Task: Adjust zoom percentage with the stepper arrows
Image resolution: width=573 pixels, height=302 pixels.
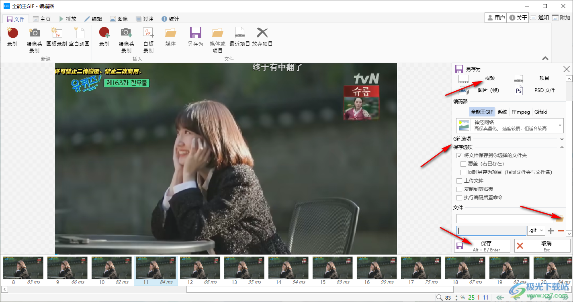Action: pyautogui.click(x=456, y=298)
